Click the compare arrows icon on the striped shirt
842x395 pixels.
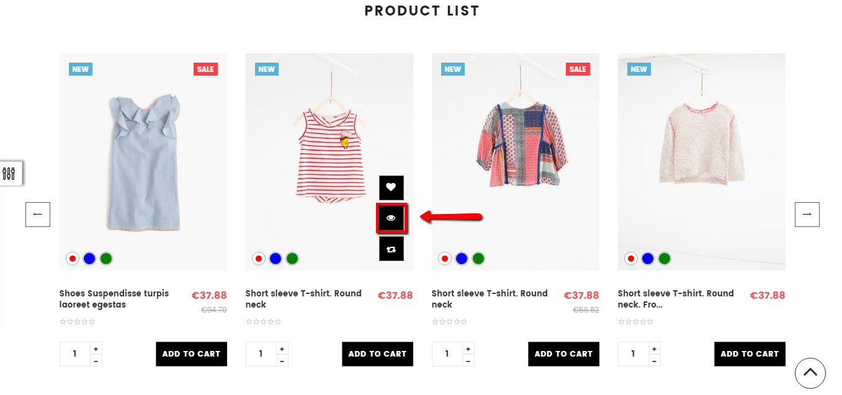click(x=391, y=249)
